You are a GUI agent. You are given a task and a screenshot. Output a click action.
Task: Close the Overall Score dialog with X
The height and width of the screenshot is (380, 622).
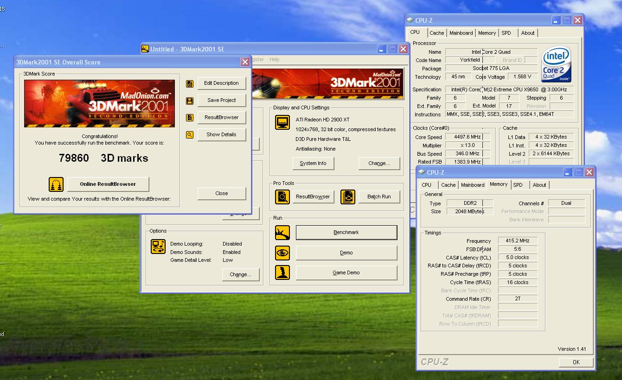(x=245, y=62)
